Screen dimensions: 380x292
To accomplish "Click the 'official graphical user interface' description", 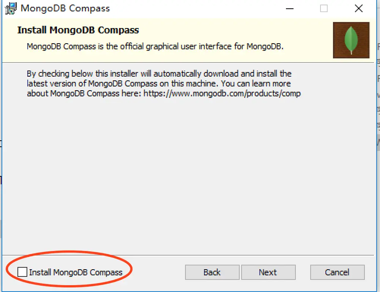I will point(155,46).
